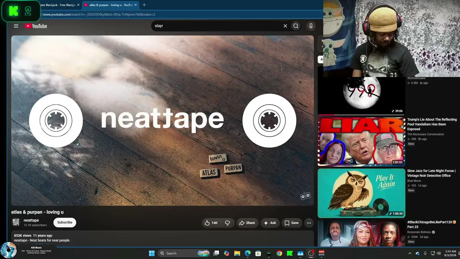
Task: Click the cassette watermark in the video
Action: point(305,196)
